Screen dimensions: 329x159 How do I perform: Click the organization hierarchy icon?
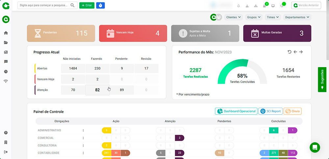(256, 6)
